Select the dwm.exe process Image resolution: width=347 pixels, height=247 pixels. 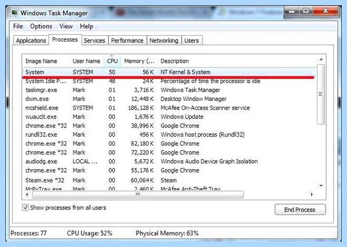click(169, 99)
